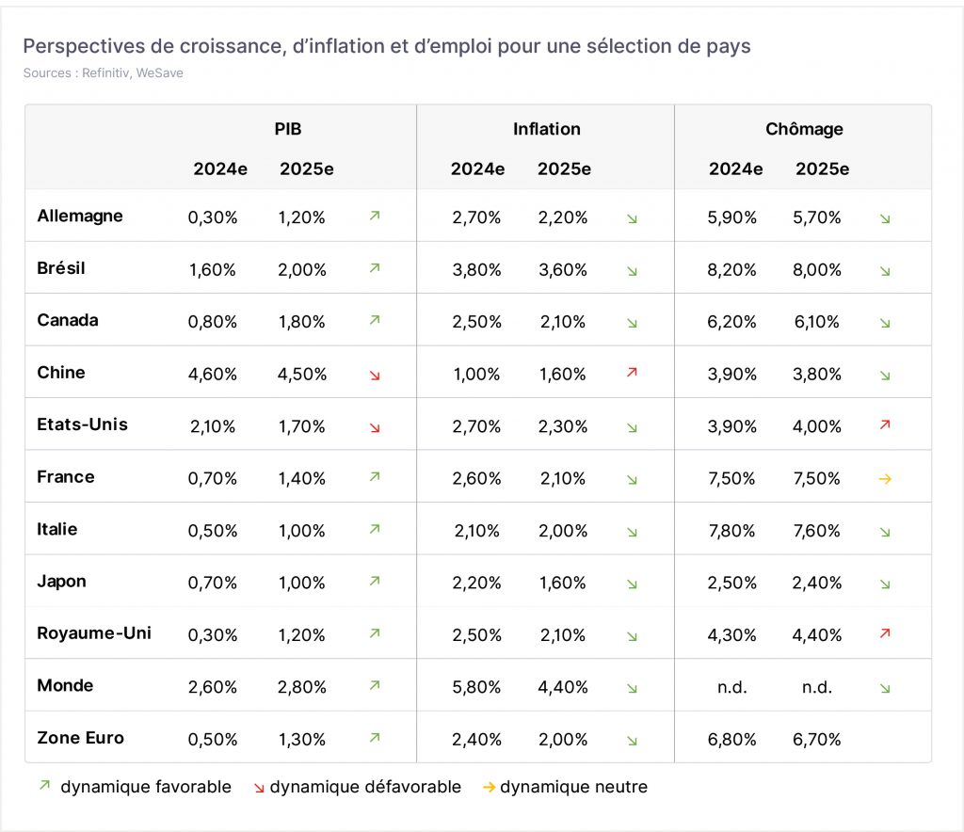The height and width of the screenshot is (832, 964).
Task: Click the chart title about Perspectives de croissance
Action: 387,46
